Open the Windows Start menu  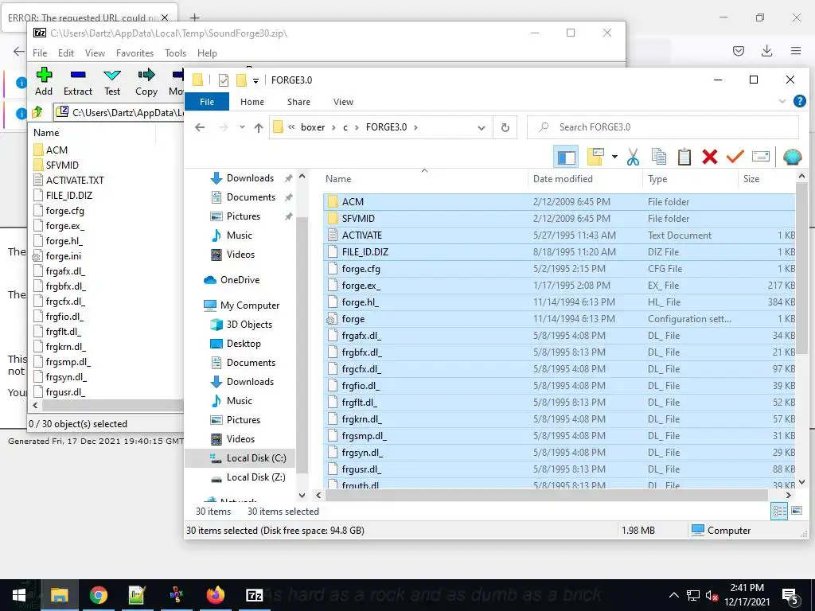(19, 595)
